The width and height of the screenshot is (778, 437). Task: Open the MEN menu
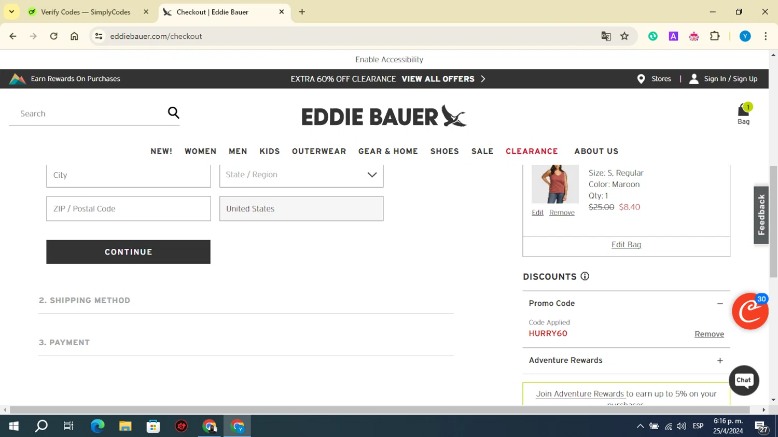coord(238,151)
